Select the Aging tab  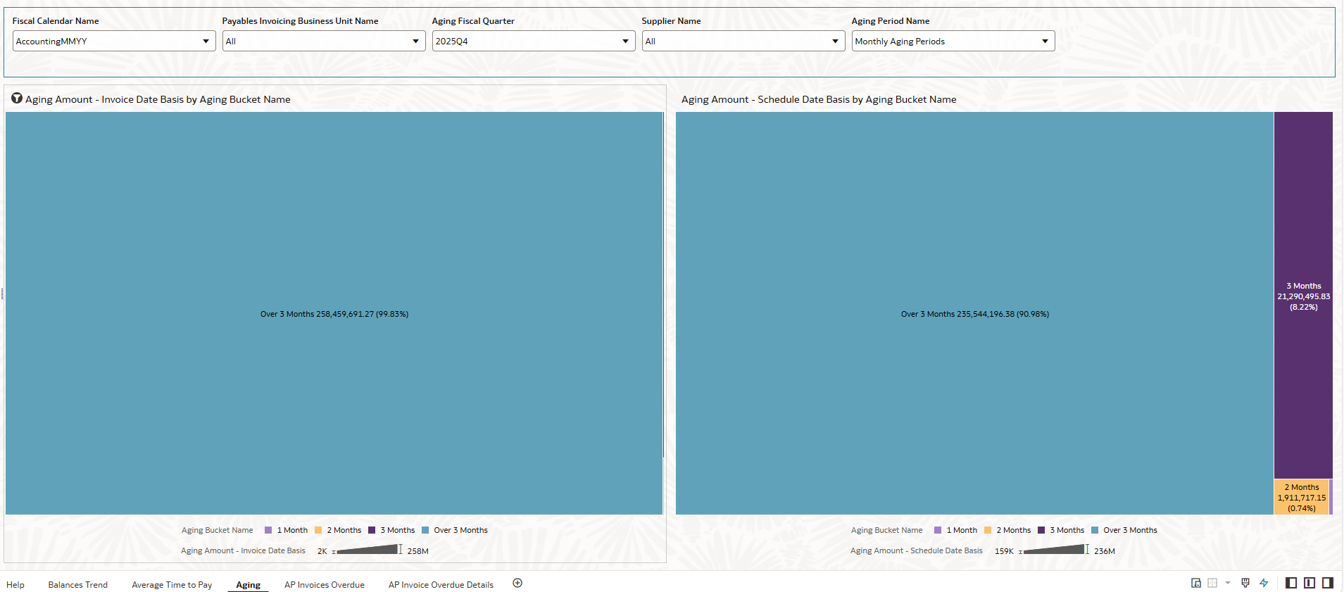(248, 585)
